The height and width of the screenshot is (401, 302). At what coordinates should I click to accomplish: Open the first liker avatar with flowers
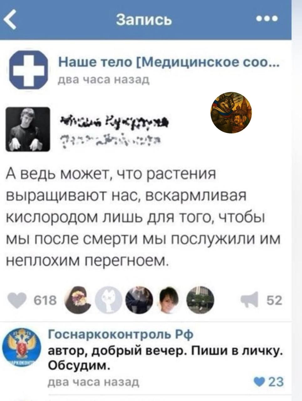(78, 299)
